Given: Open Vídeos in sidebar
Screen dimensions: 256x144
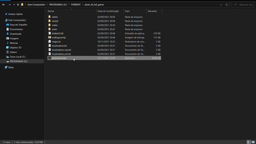Looking at the screenshot, I should (x=13, y=52).
